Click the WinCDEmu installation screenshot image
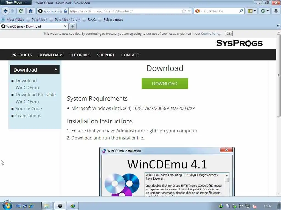Screen dimensions: 281x210 [167, 172]
